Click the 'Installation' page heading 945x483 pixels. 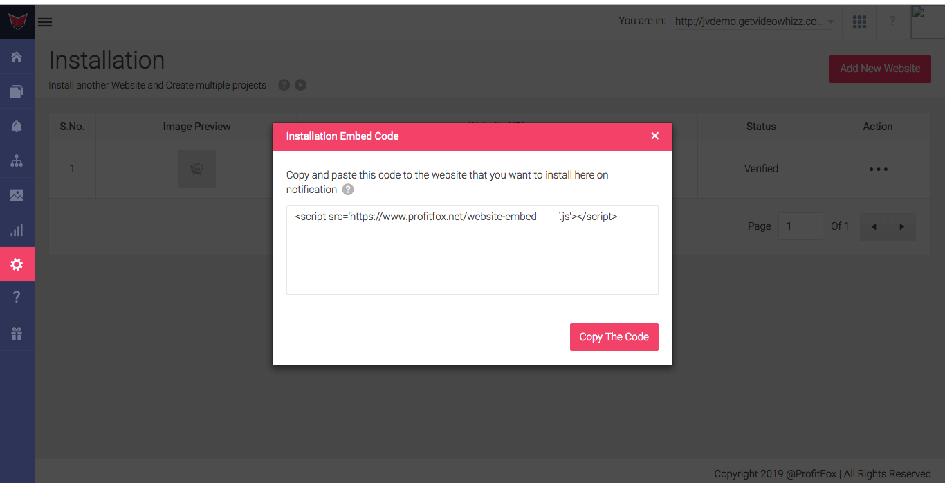coord(107,60)
